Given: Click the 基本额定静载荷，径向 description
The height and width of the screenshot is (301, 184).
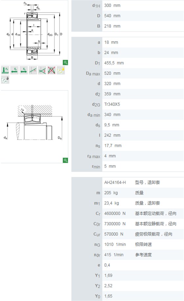Looking at the screenshot, I should pyautogui.click(x=155, y=224).
